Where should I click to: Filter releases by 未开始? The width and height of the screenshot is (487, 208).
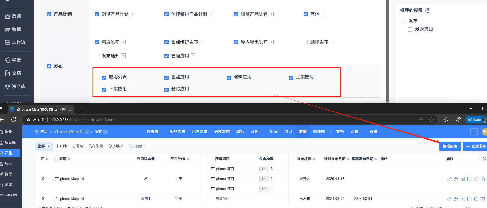coord(61,146)
